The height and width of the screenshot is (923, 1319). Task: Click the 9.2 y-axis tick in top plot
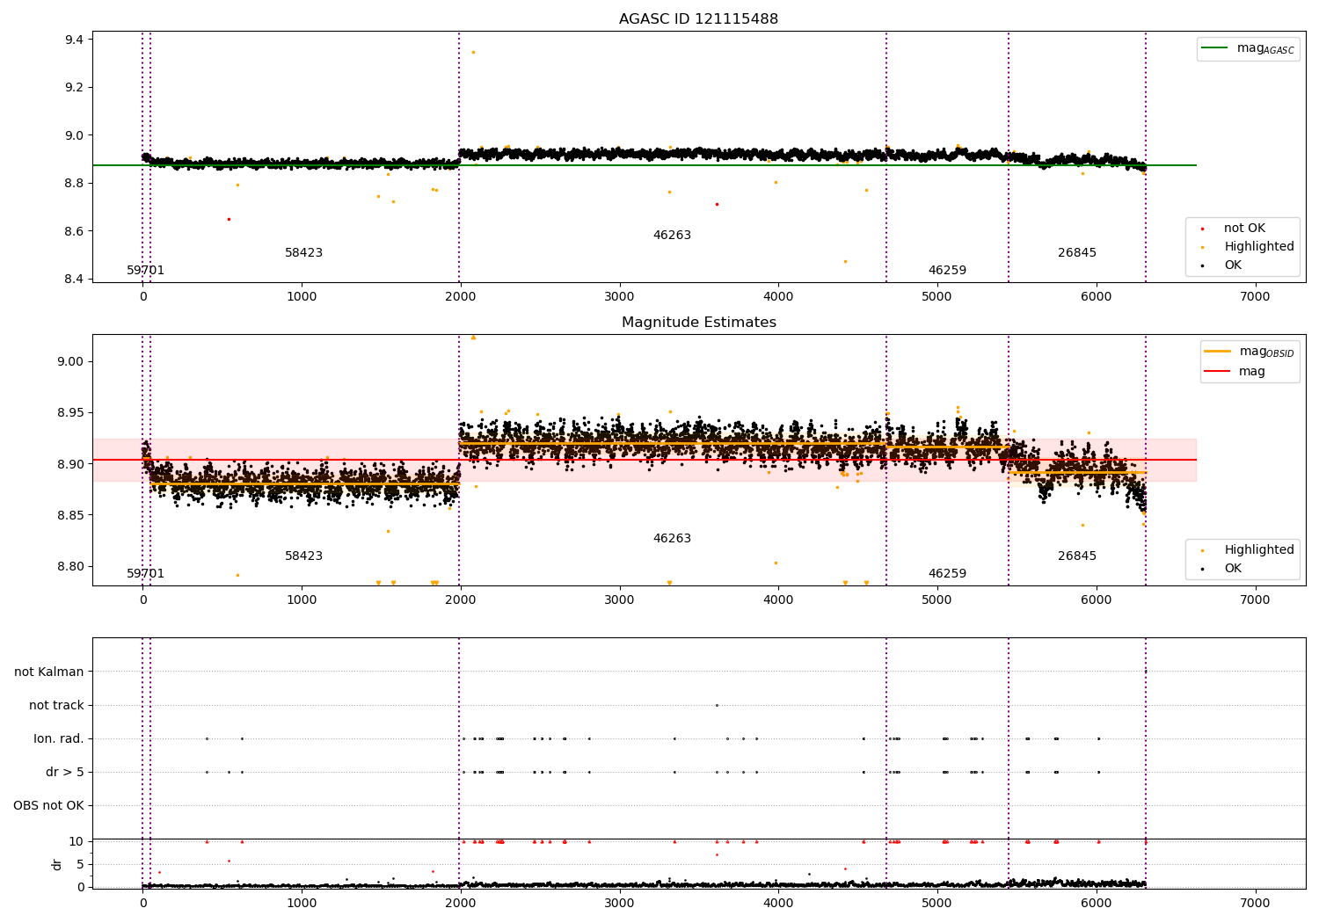coord(75,88)
